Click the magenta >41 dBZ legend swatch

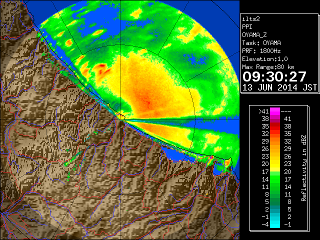(x=275, y=111)
